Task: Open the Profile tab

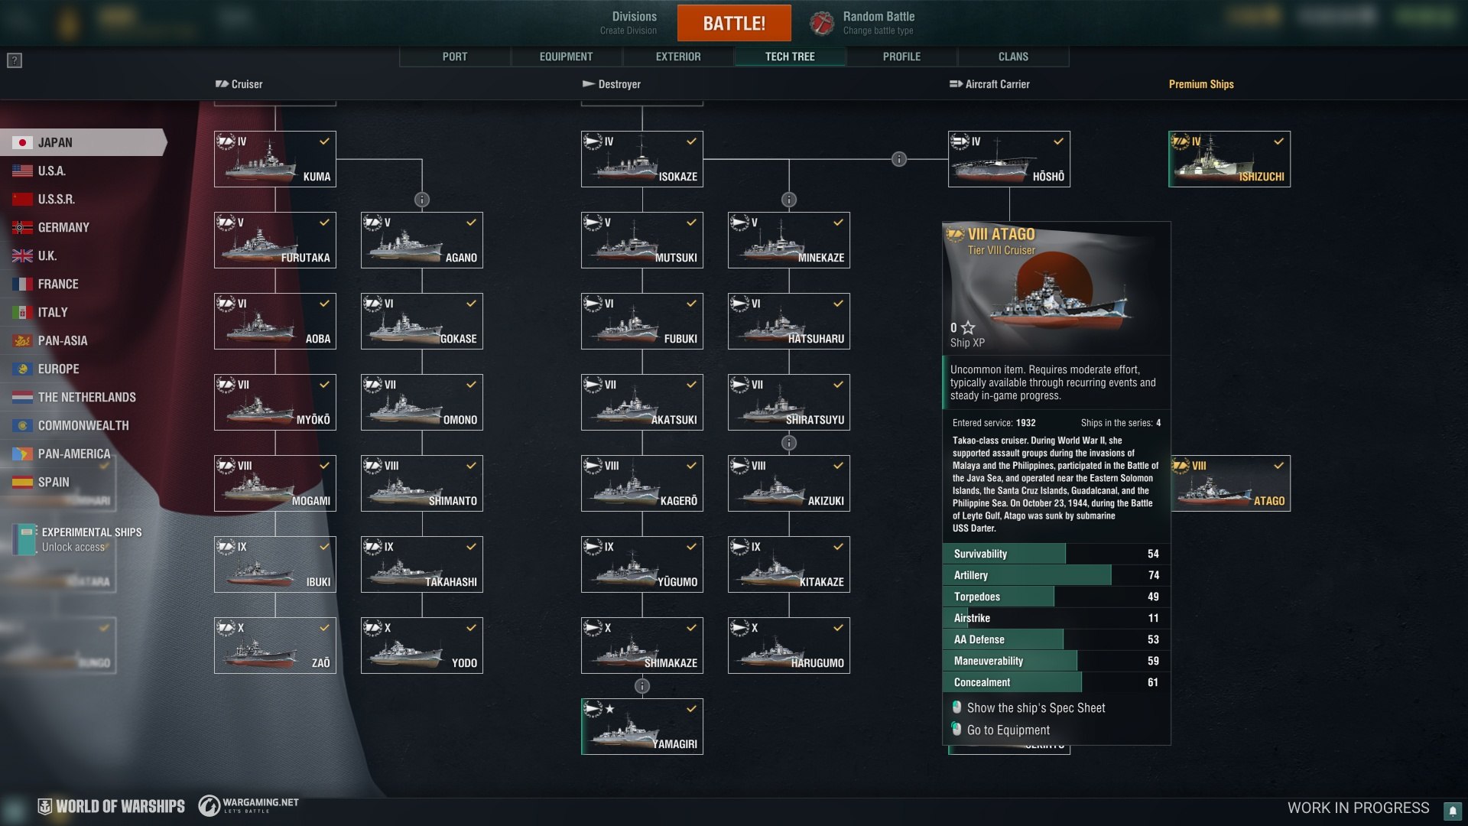Action: click(x=901, y=57)
